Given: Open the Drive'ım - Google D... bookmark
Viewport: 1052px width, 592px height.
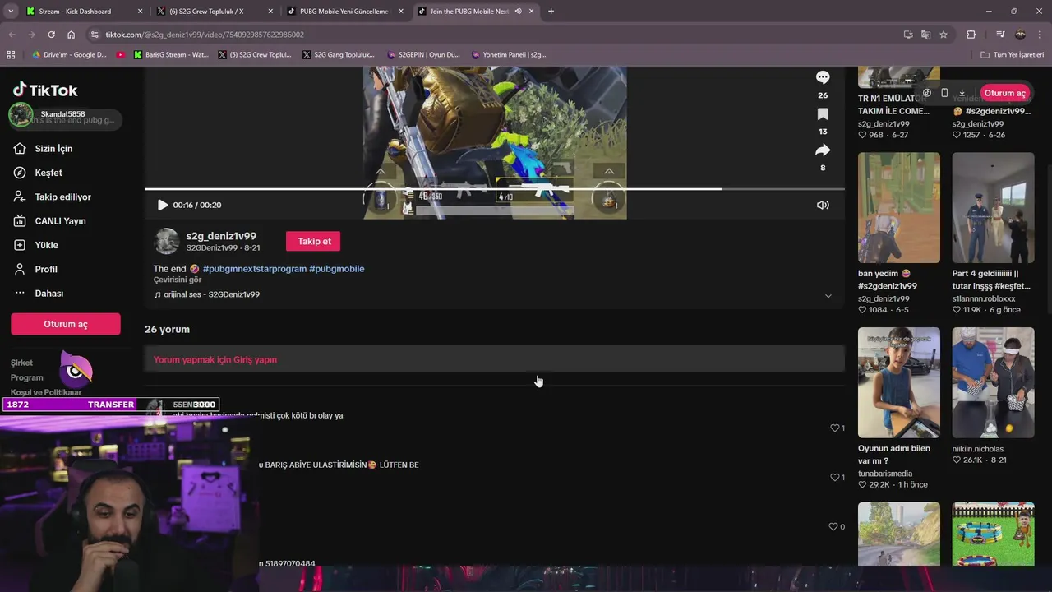Looking at the screenshot, I should (69, 55).
